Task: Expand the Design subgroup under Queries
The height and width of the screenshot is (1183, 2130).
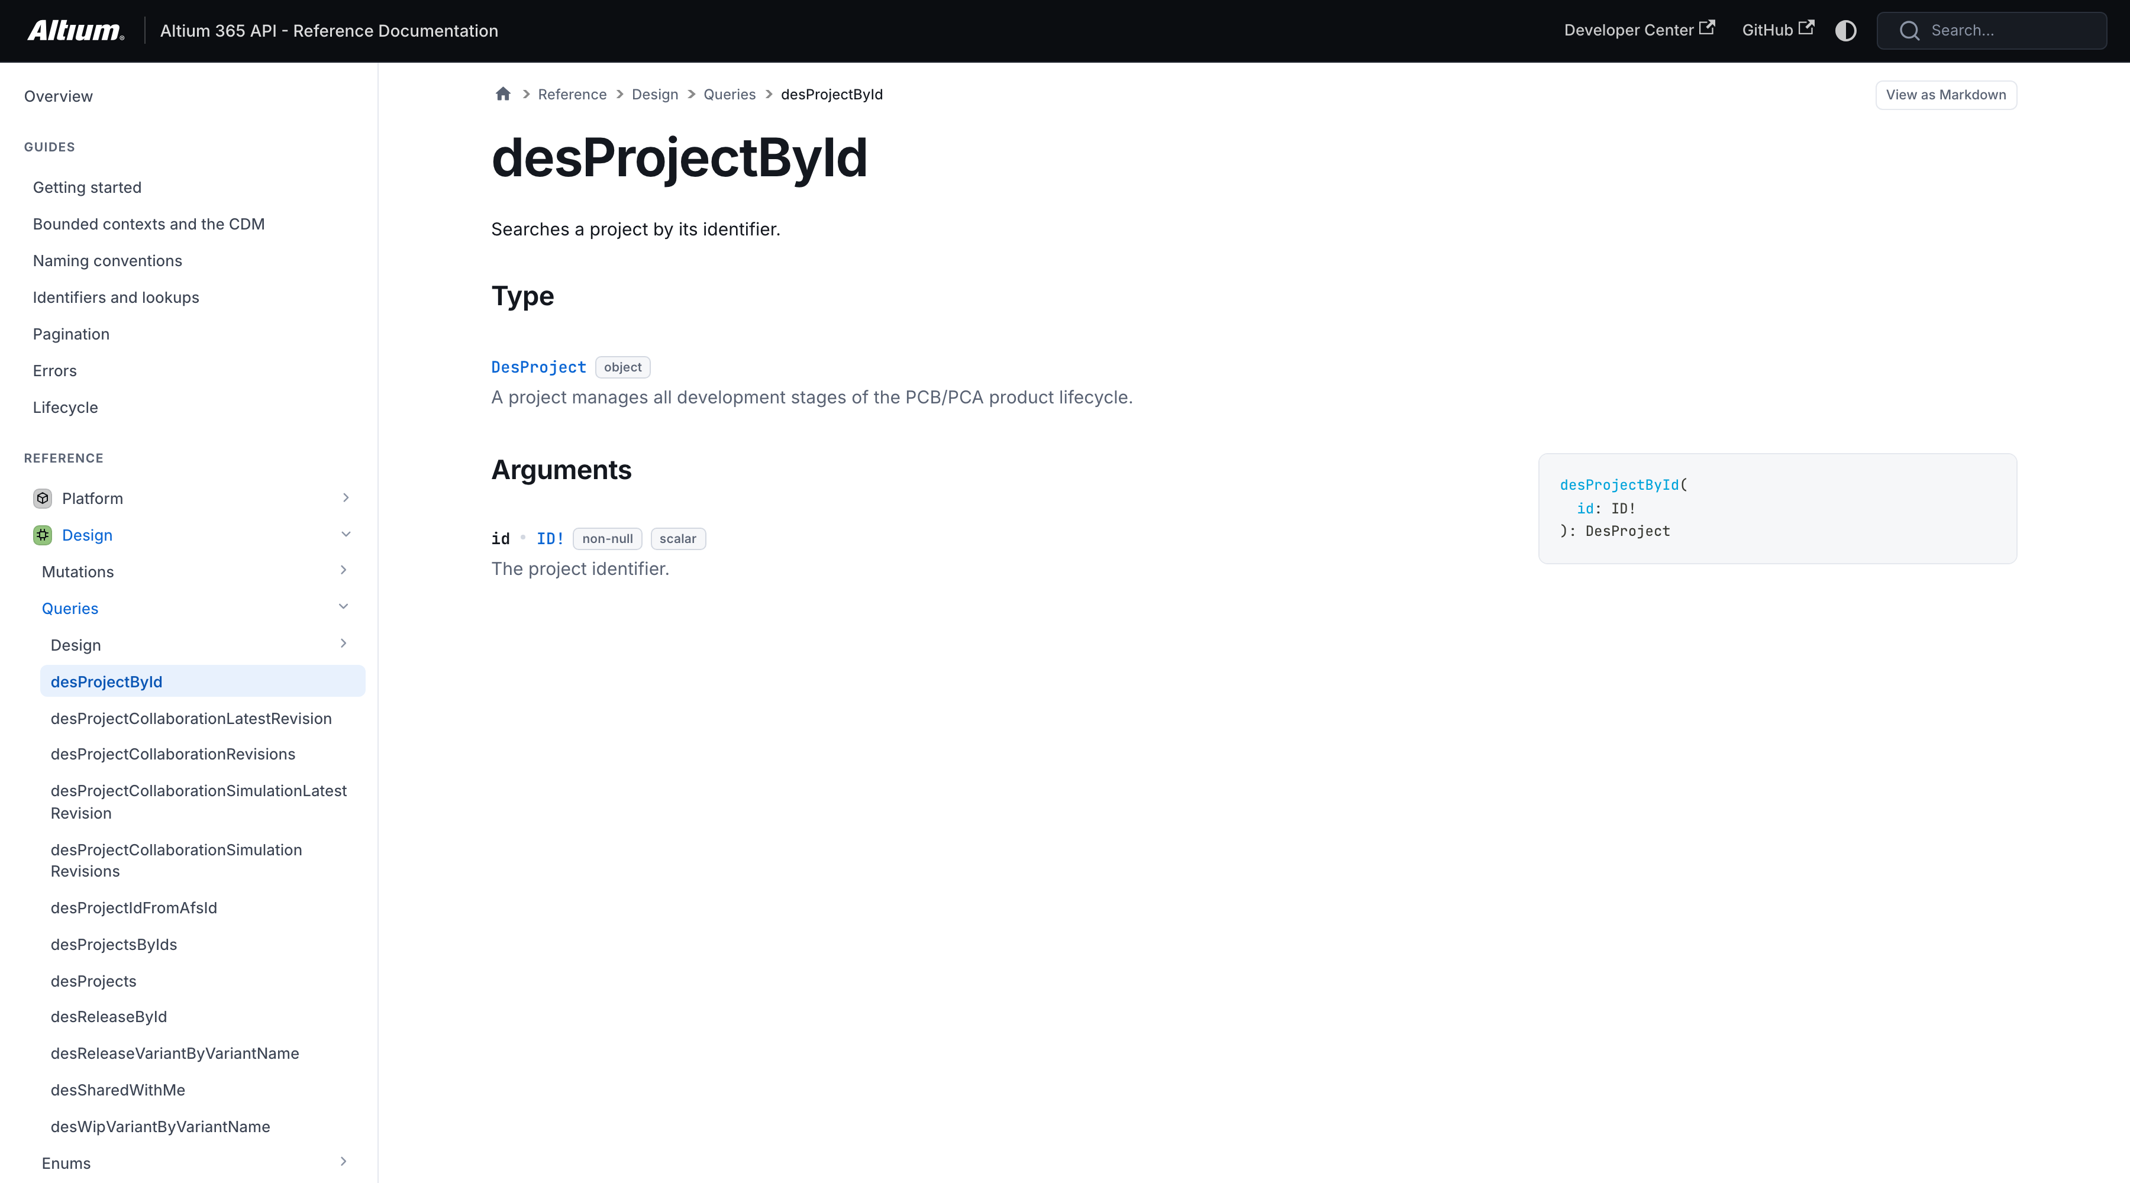Action: (x=343, y=644)
